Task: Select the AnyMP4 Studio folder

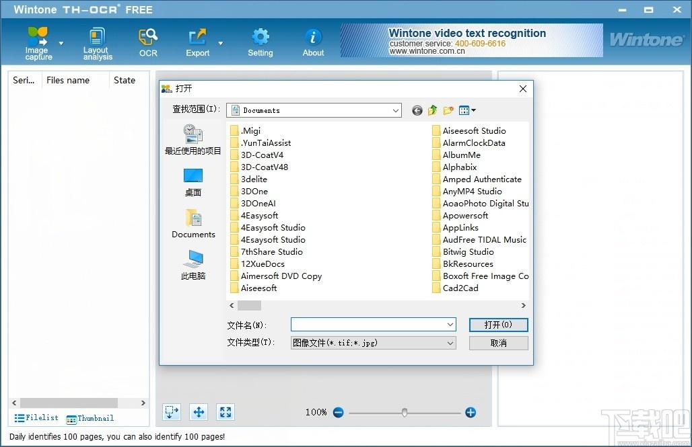Action: tap(467, 192)
